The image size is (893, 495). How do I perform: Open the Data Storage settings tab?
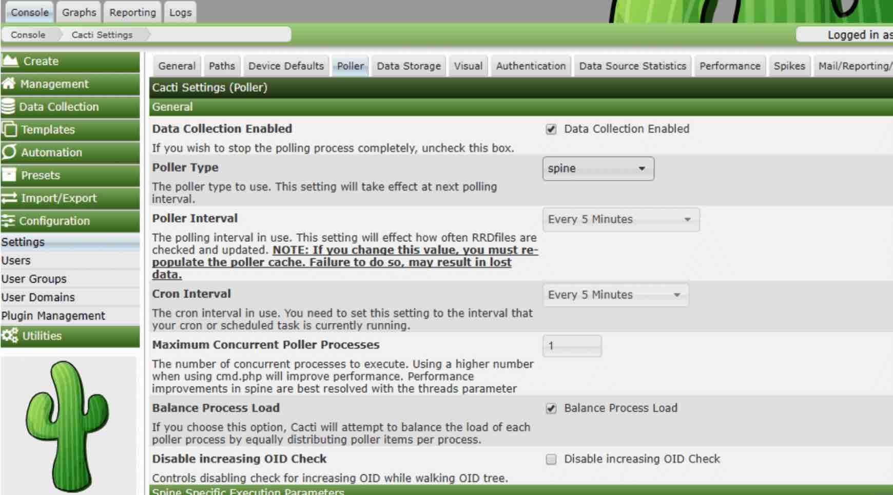[409, 66]
